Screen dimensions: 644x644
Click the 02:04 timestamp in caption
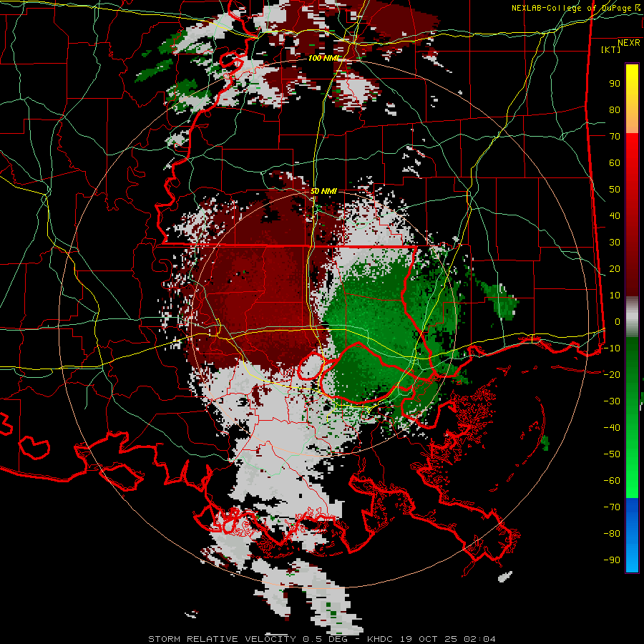pyautogui.click(x=479, y=639)
